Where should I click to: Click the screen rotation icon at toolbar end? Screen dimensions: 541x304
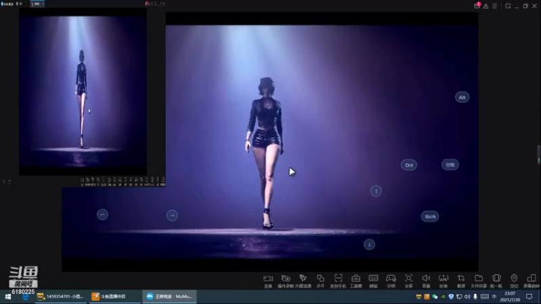(532, 278)
